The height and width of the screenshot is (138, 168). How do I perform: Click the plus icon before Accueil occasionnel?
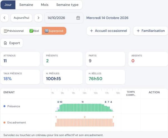92,31
